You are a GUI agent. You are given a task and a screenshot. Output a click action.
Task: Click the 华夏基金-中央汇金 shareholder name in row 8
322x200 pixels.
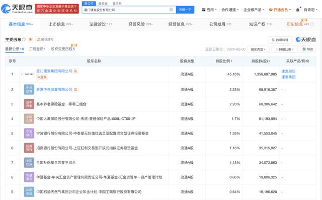click(99, 177)
